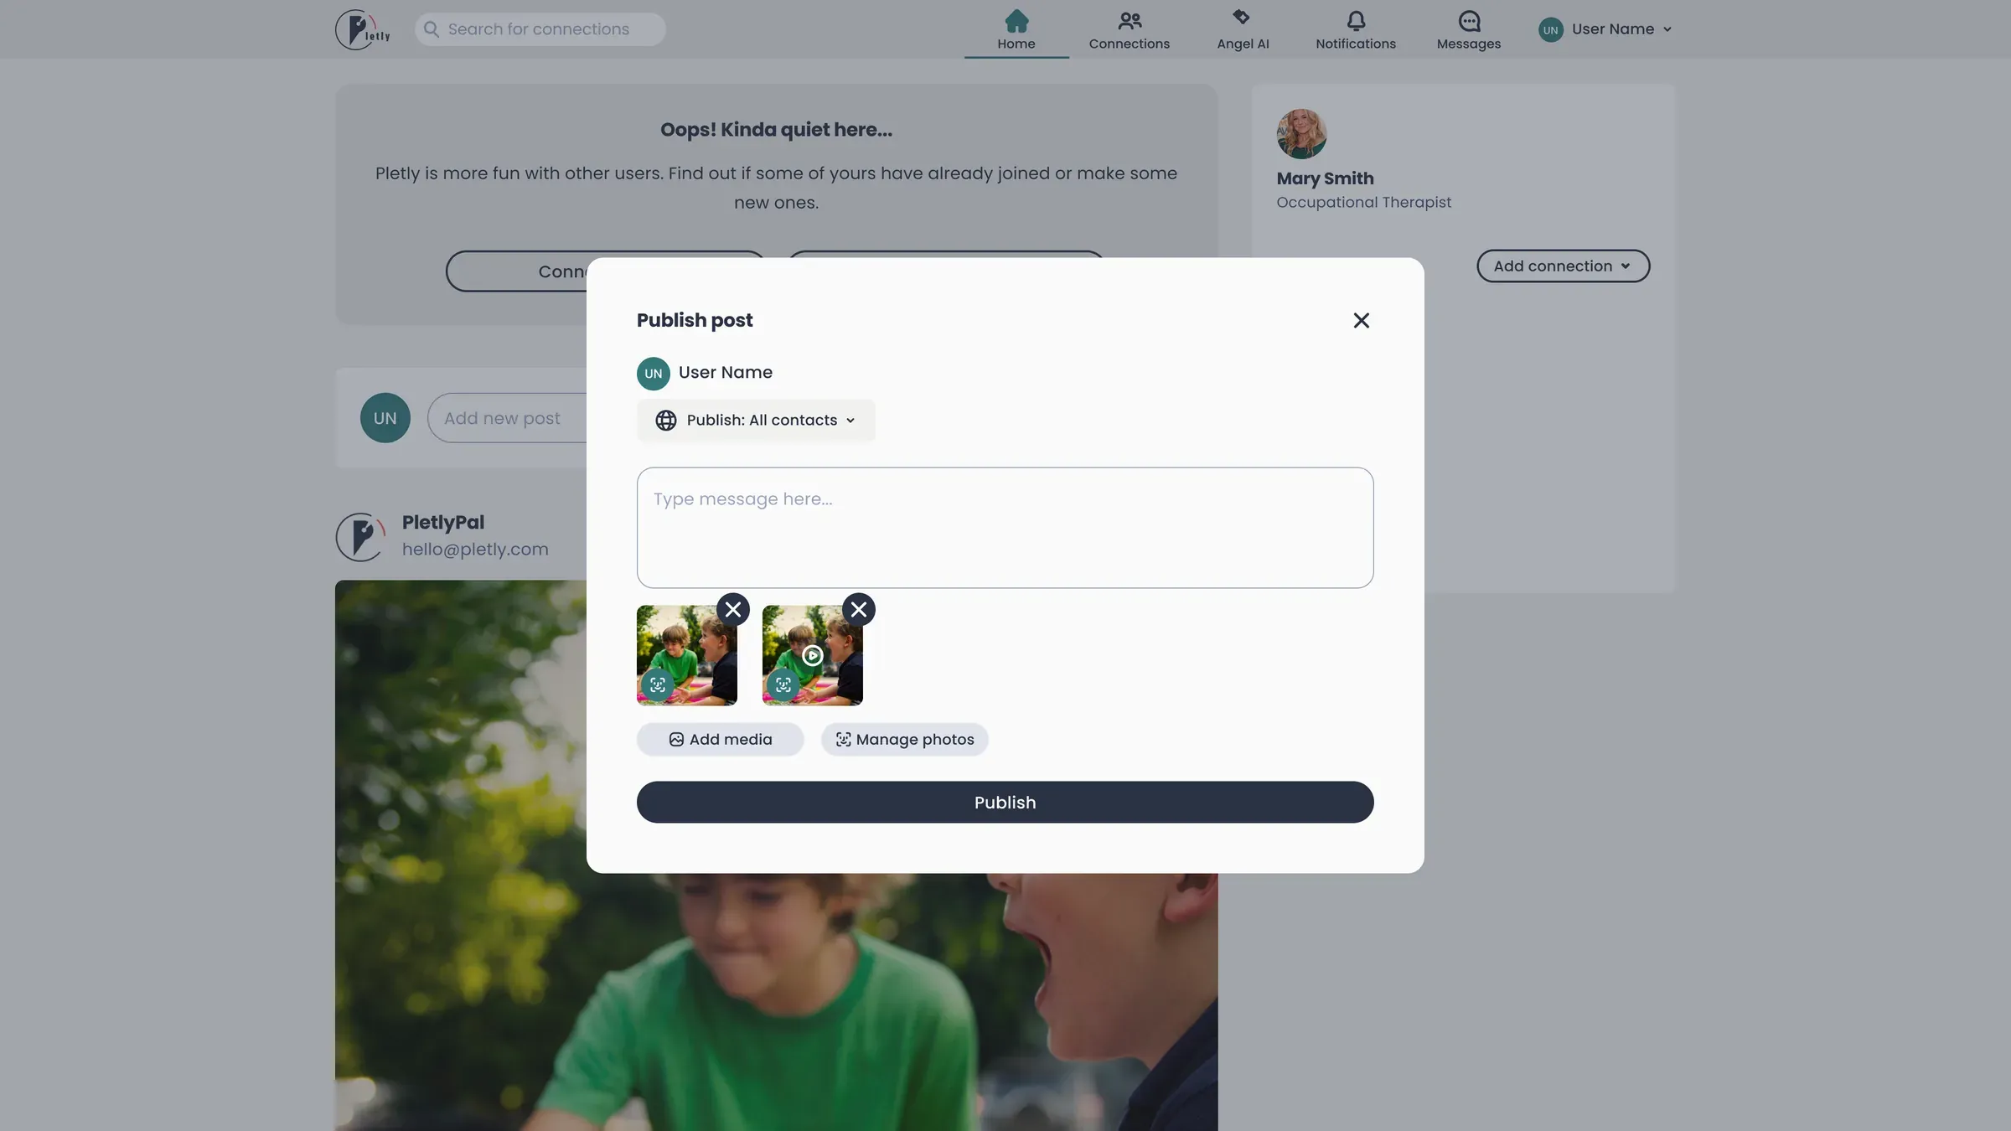The image size is (2011, 1131).
Task: Click the UN avatar beside Add new post
Action: pyautogui.click(x=385, y=418)
